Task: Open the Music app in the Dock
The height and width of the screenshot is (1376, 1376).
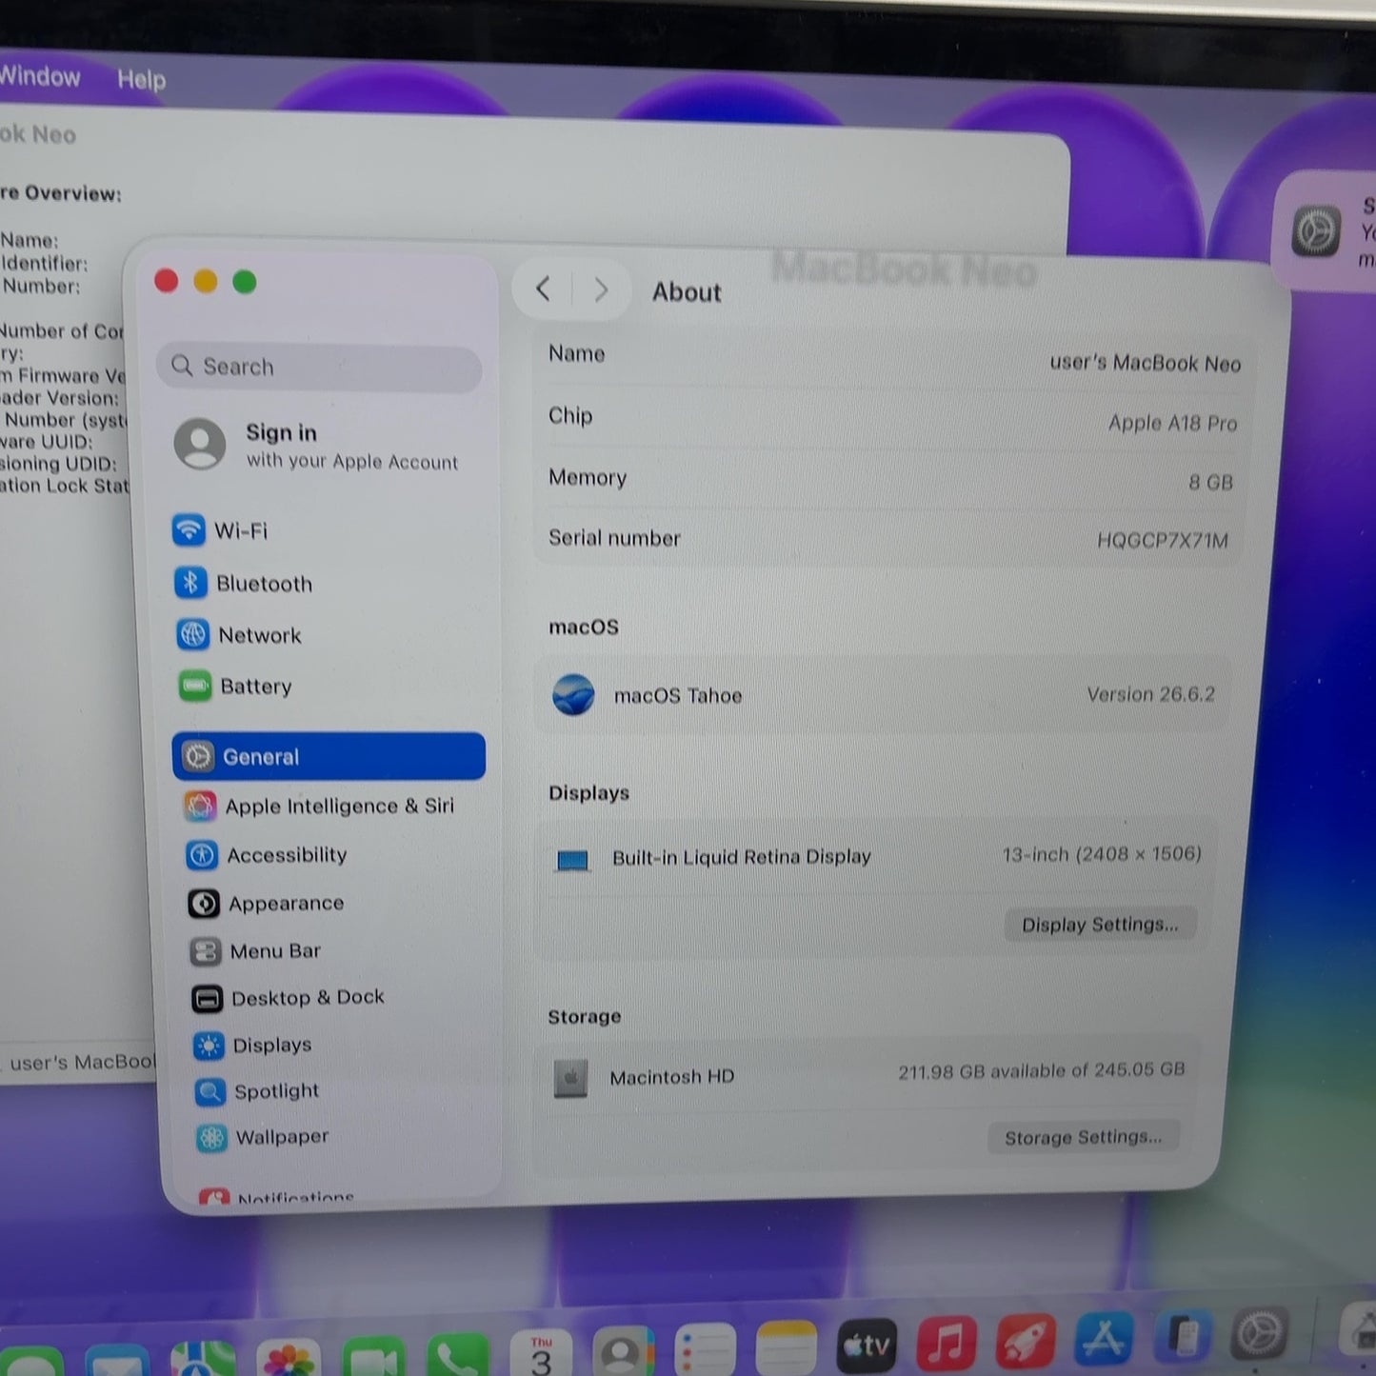Action: tap(946, 1343)
